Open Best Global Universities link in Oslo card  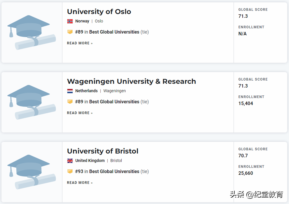pos(114,32)
